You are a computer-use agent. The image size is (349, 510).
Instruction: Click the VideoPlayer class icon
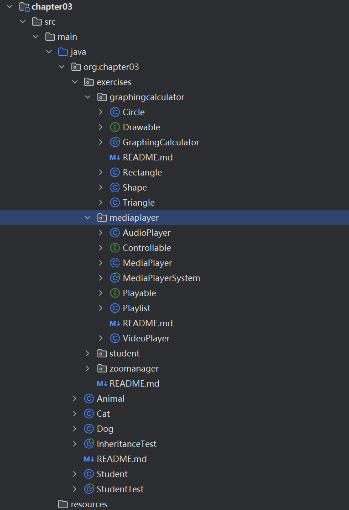pyautogui.click(x=115, y=338)
